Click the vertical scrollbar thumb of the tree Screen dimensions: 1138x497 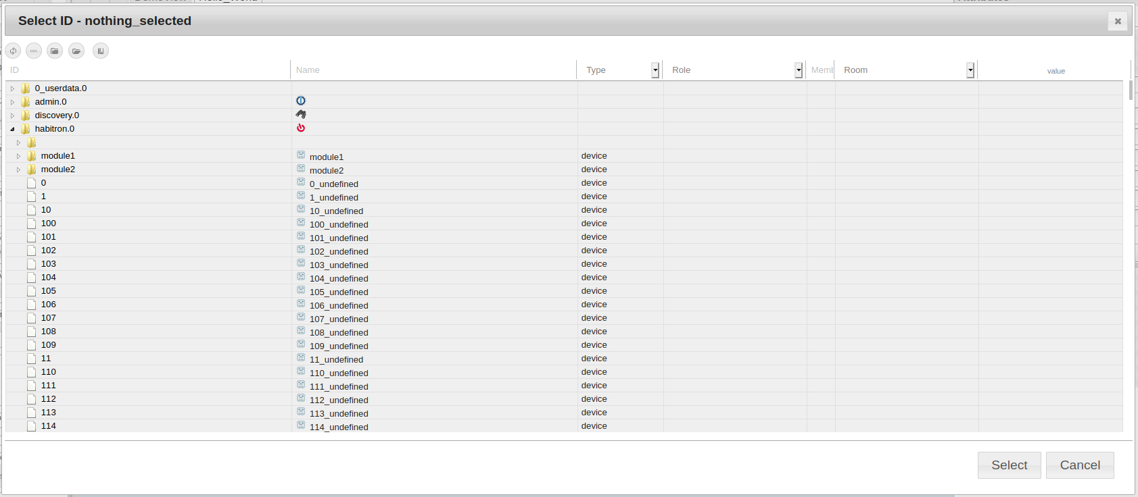pyautogui.click(x=1131, y=90)
